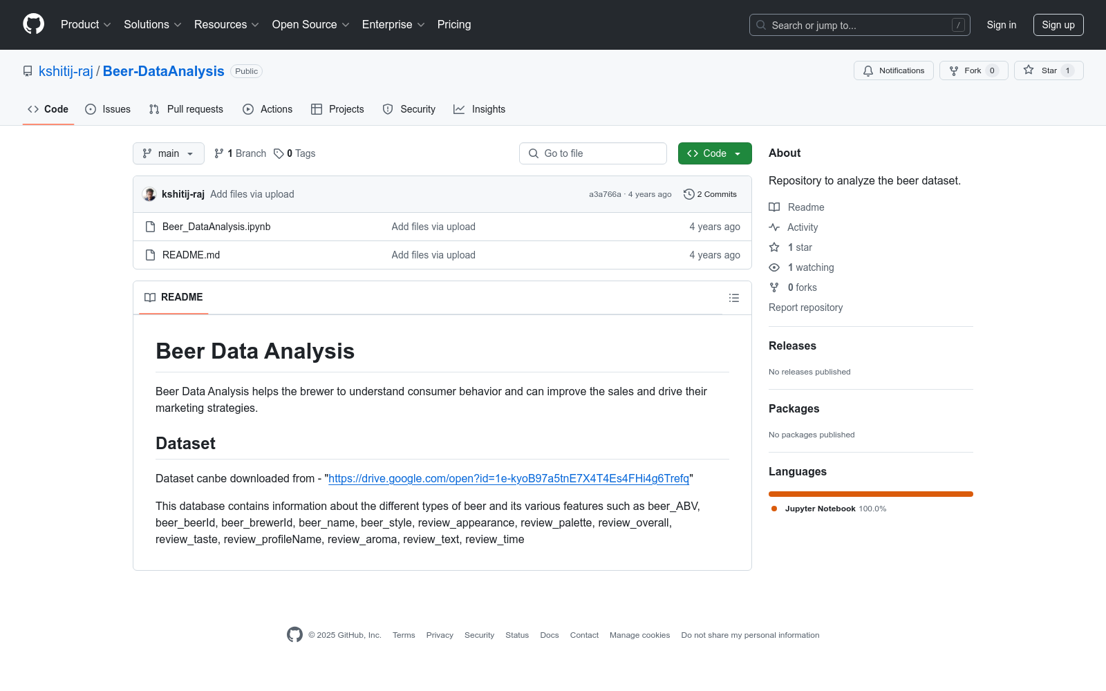Image resolution: width=1106 pixels, height=691 pixels.
Task: Click Sign in link
Action: 1001,25
